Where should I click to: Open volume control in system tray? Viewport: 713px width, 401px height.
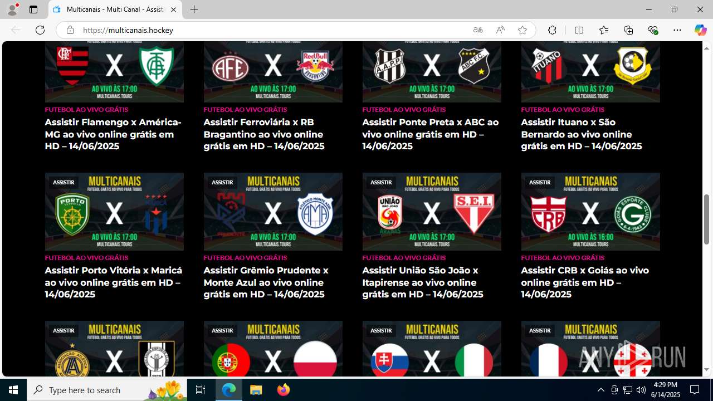(x=641, y=390)
